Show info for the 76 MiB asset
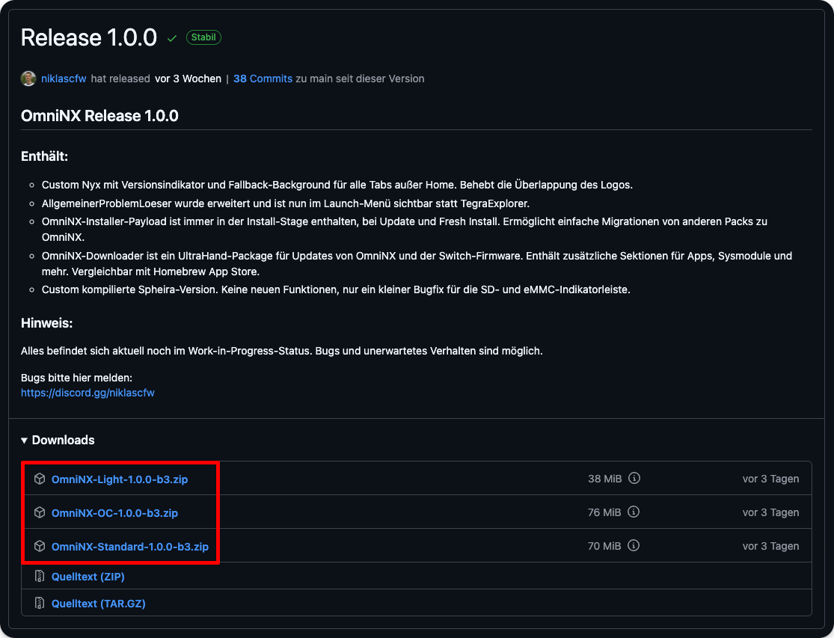Image resolution: width=834 pixels, height=638 pixels. pos(634,512)
